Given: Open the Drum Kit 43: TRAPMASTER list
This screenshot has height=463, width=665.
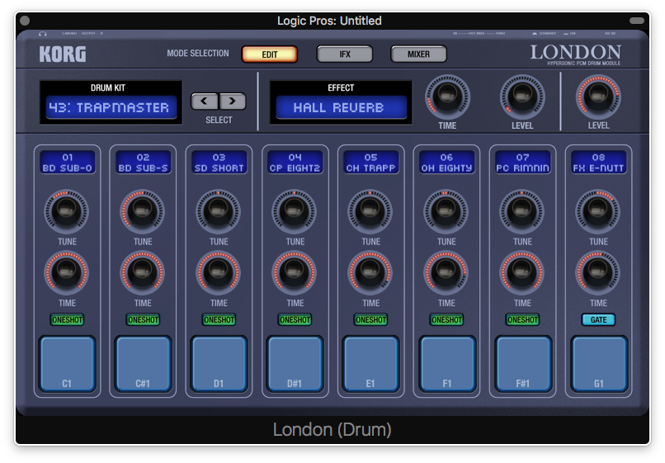Looking at the screenshot, I should pos(111,107).
